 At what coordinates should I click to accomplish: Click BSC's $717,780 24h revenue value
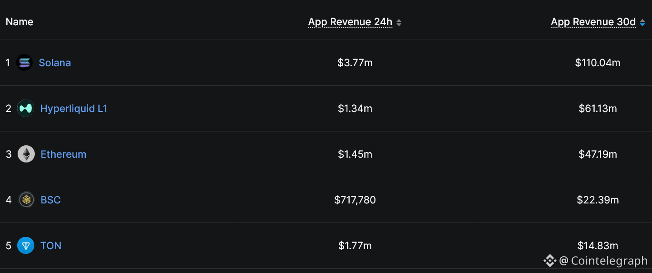(x=355, y=200)
